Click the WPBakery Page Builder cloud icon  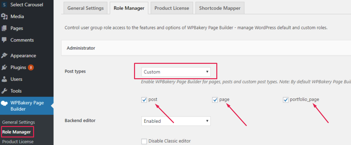[4, 103]
